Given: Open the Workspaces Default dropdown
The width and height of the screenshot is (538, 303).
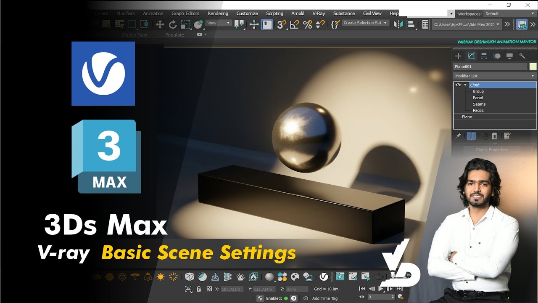Looking at the screenshot, I should pyautogui.click(x=509, y=13).
